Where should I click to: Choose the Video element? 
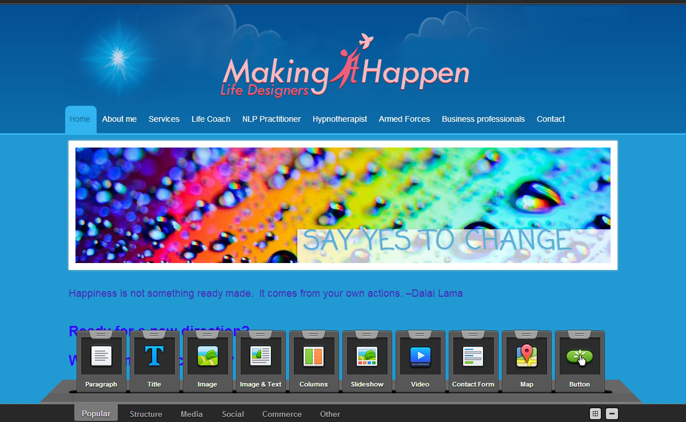pos(420,361)
